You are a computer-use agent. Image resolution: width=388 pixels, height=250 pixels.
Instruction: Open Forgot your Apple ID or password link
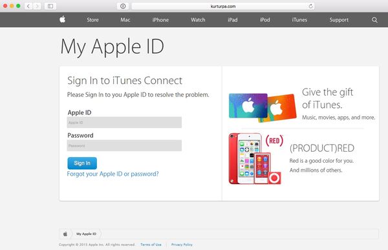113,174
